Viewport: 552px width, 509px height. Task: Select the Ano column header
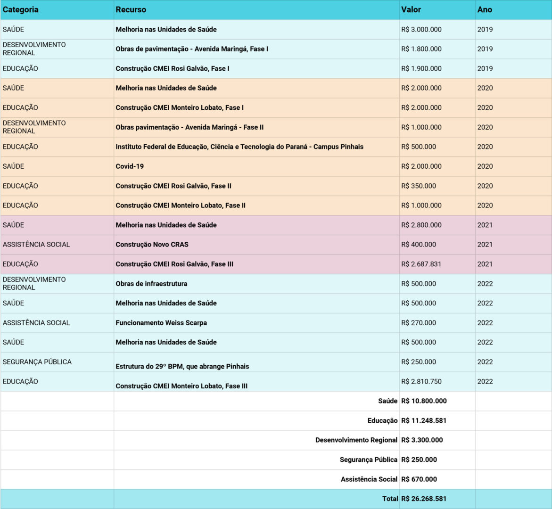pos(485,9)
